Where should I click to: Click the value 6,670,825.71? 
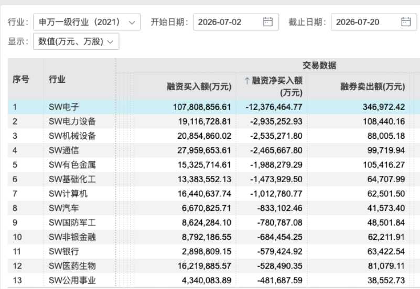(207, 208)
